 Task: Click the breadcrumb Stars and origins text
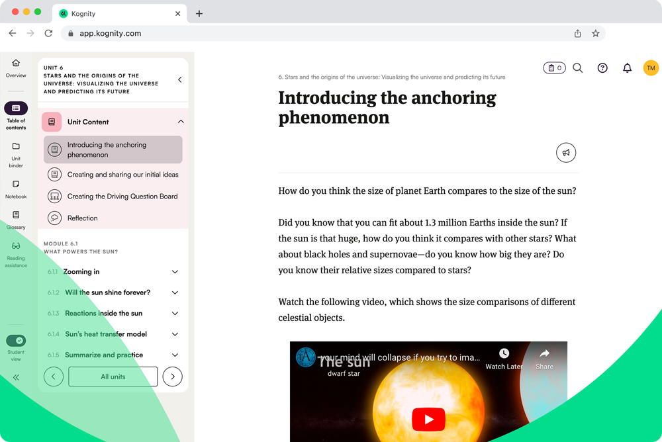click(392, 77)
